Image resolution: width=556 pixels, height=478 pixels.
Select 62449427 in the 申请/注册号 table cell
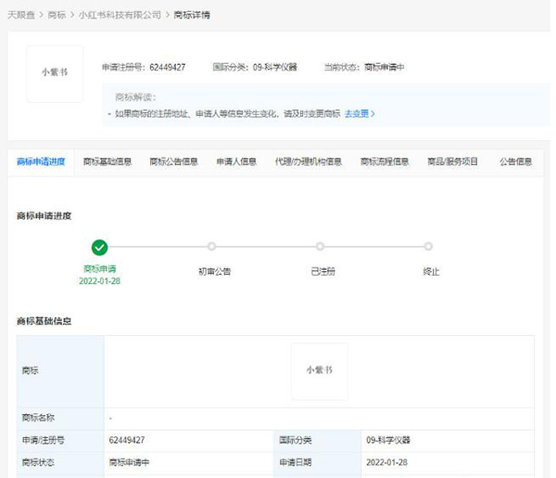(127, 440)
